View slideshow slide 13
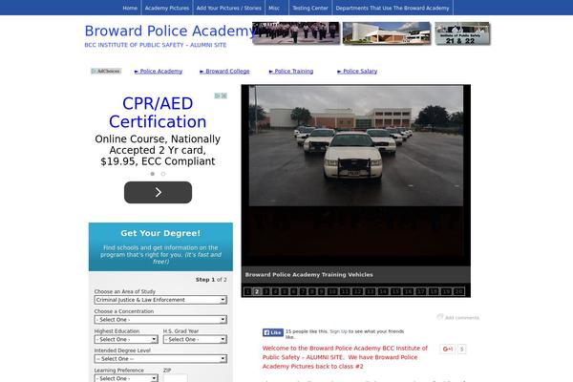573x382 pixels. pyautogui.click(x=371, y=291)
